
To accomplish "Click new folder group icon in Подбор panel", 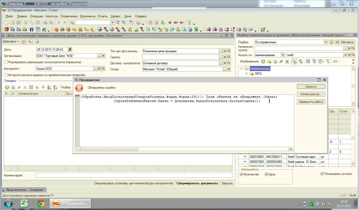I will [269, 61].
